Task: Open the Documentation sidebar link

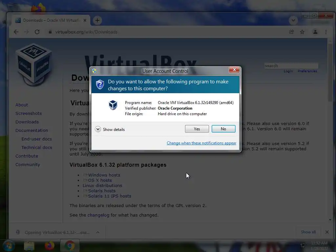Action: point(32,131)
